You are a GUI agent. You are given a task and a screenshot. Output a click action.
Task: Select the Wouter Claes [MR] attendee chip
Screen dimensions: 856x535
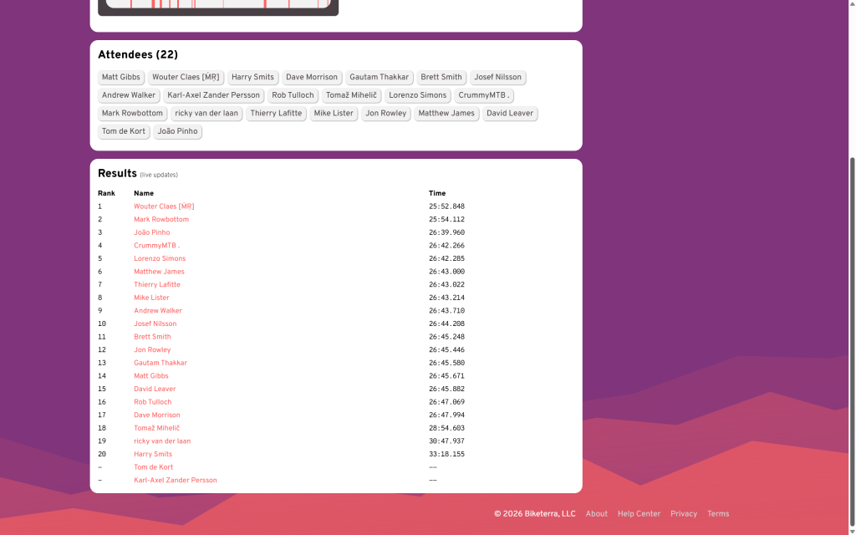coord(186,78)
